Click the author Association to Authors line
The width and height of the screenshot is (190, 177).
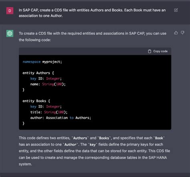(x=61, y=118)
